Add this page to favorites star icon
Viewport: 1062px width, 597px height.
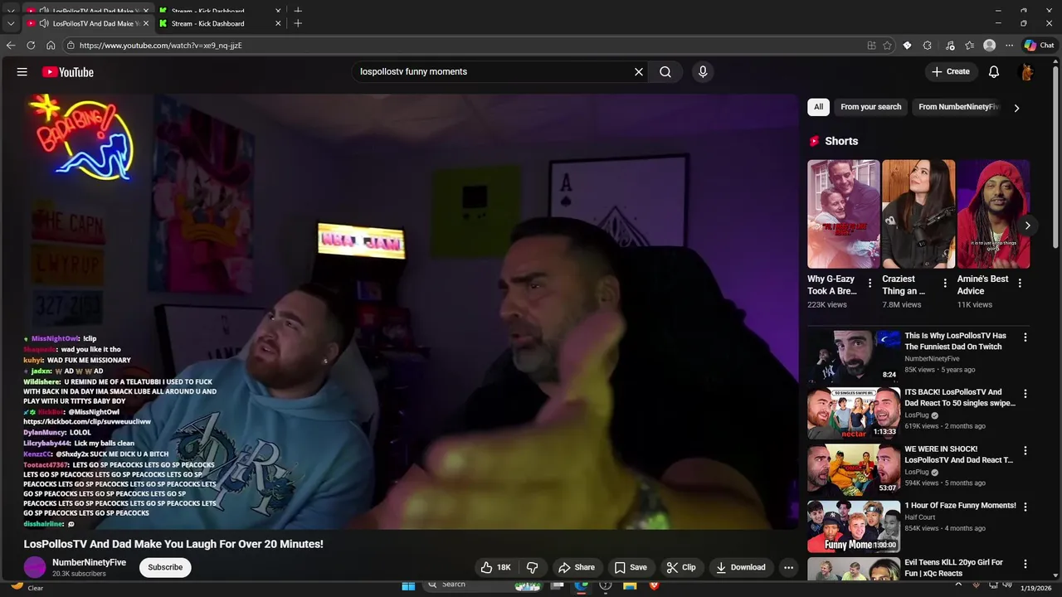click(x=888, y=46)
